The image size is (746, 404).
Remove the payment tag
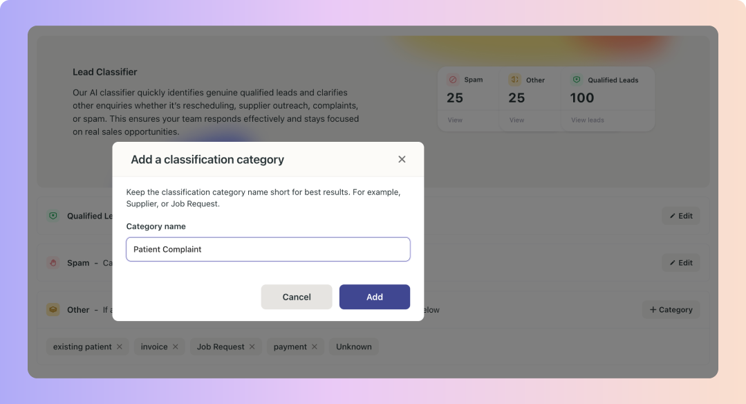tap(315, 347)
